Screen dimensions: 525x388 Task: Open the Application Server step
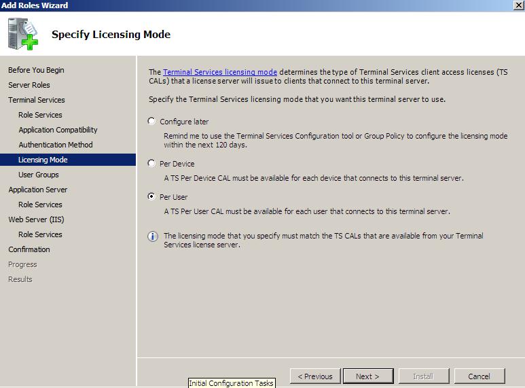tap(38, 190)
